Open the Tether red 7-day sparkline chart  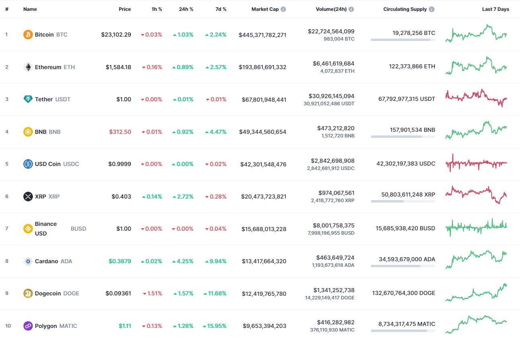click(x=476, y=98)
